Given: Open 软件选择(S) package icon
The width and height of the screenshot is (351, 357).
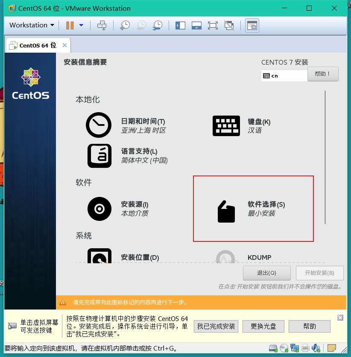Looking at the screenshot, I should click(x=226, y=211).
